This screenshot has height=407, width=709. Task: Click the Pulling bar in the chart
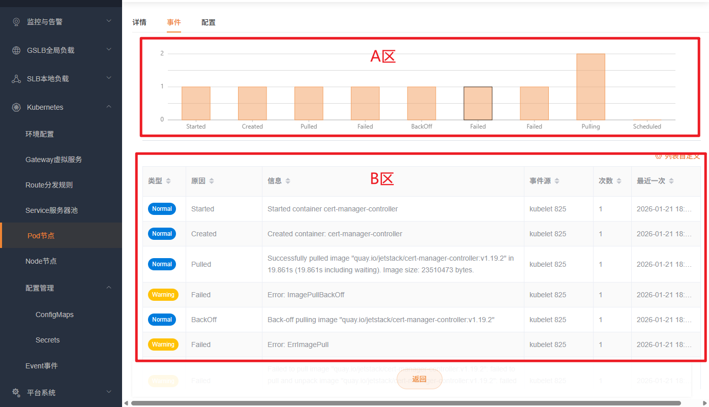pos(590,86)
